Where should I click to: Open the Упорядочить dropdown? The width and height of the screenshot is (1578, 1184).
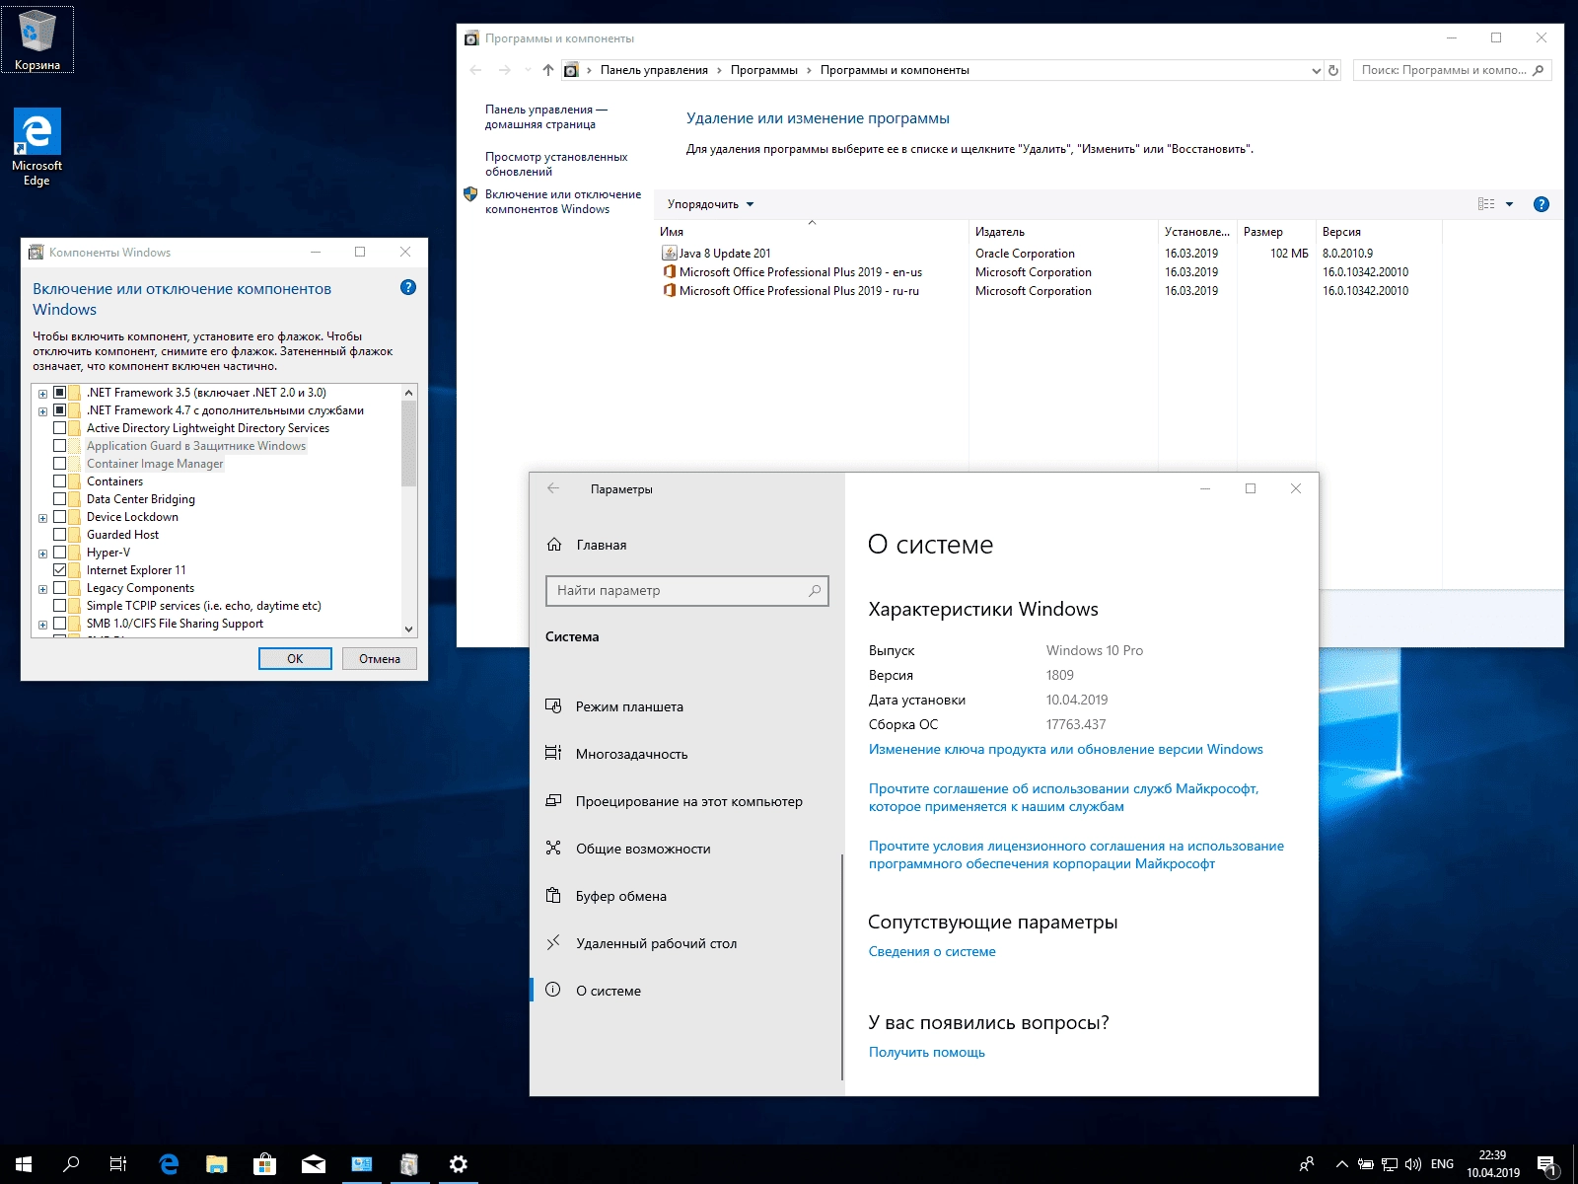[x=710, y=204]
